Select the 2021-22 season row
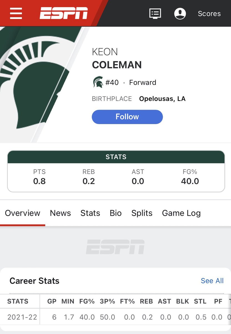 coord(115,317)
